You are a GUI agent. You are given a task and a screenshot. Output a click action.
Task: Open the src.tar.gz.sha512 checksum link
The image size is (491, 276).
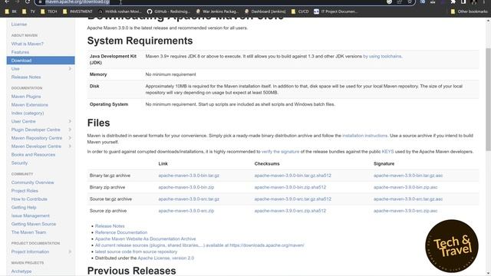(x=293, y=199)
